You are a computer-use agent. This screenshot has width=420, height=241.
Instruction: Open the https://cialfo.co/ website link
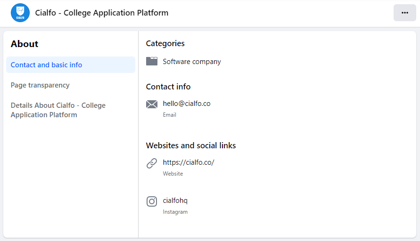(x=189, y=162)
